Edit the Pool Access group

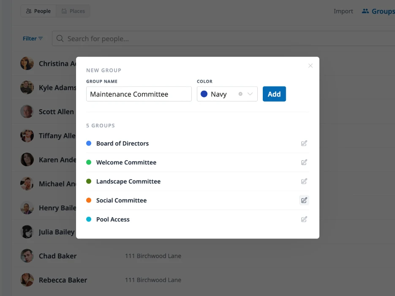pyautogui.click(x=304, y=219)
